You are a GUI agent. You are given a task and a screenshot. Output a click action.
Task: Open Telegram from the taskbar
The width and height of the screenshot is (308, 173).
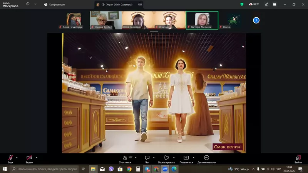[x=147, y=169]
